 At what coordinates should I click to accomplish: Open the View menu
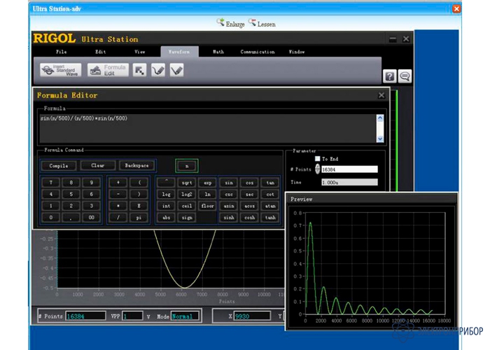(x=140, y=52)
